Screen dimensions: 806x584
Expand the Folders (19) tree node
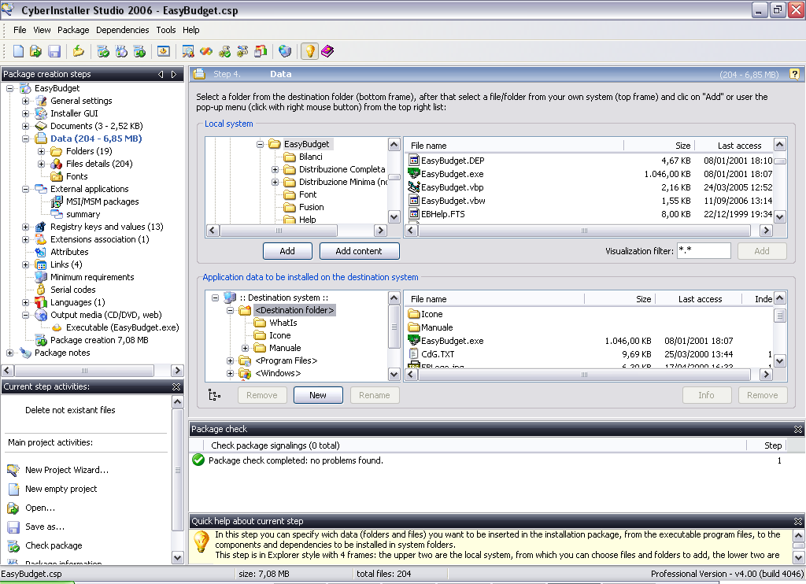41,151
